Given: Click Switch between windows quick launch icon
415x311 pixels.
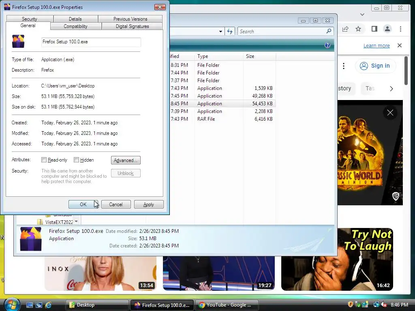Looking at the screenshot, I should click(39, 305).
